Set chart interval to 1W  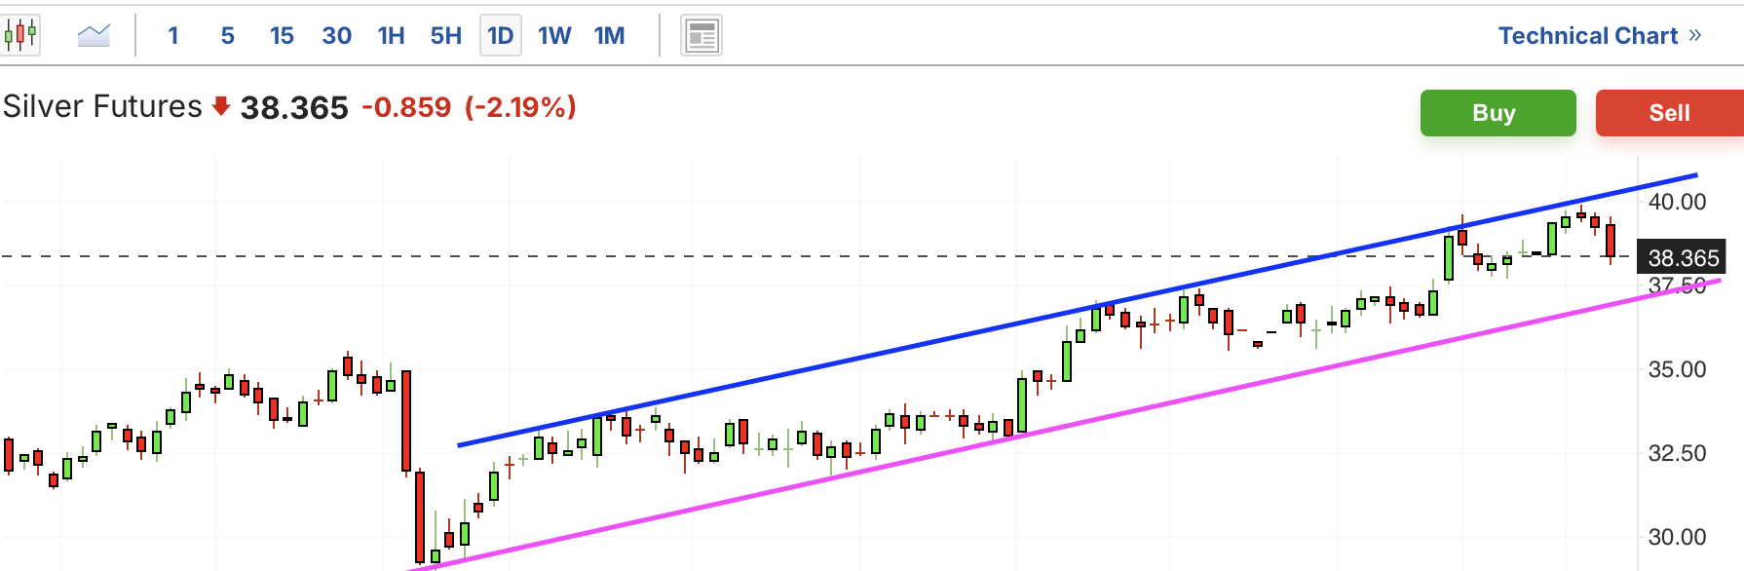[x=555, y=36]
